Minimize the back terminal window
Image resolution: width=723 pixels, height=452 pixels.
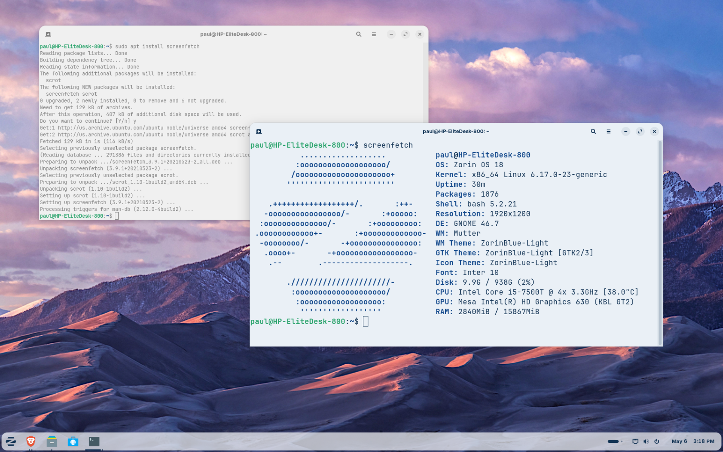click(391, 34)
